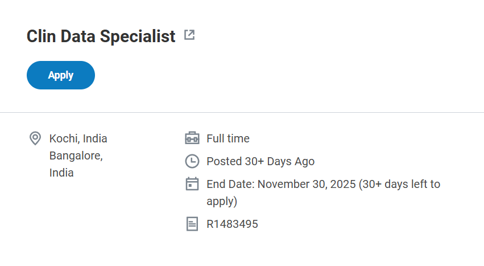Select the Full time job type text
484x266 pixels.
tap(227, 138)
